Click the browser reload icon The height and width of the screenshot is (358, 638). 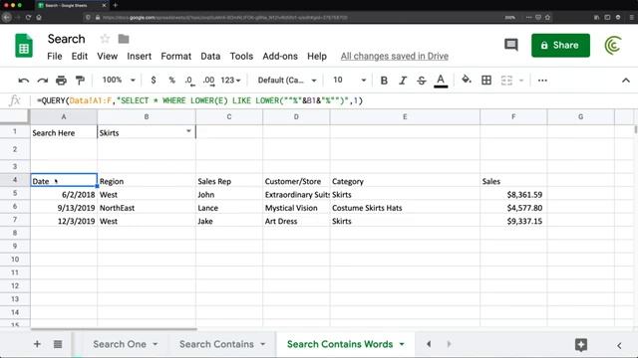click(28, 18)
